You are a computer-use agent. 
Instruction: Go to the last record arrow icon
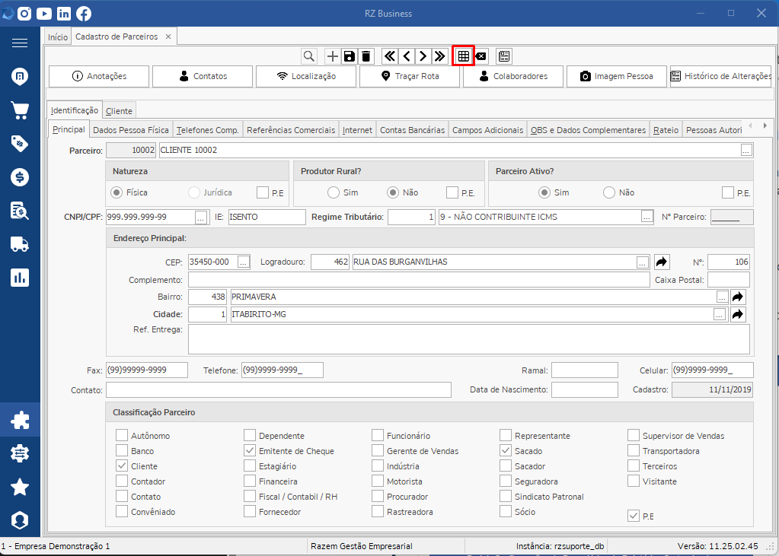coord(439,56)
